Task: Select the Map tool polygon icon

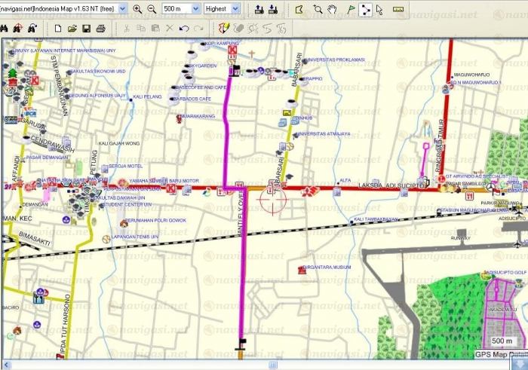Action: [299, 9]
